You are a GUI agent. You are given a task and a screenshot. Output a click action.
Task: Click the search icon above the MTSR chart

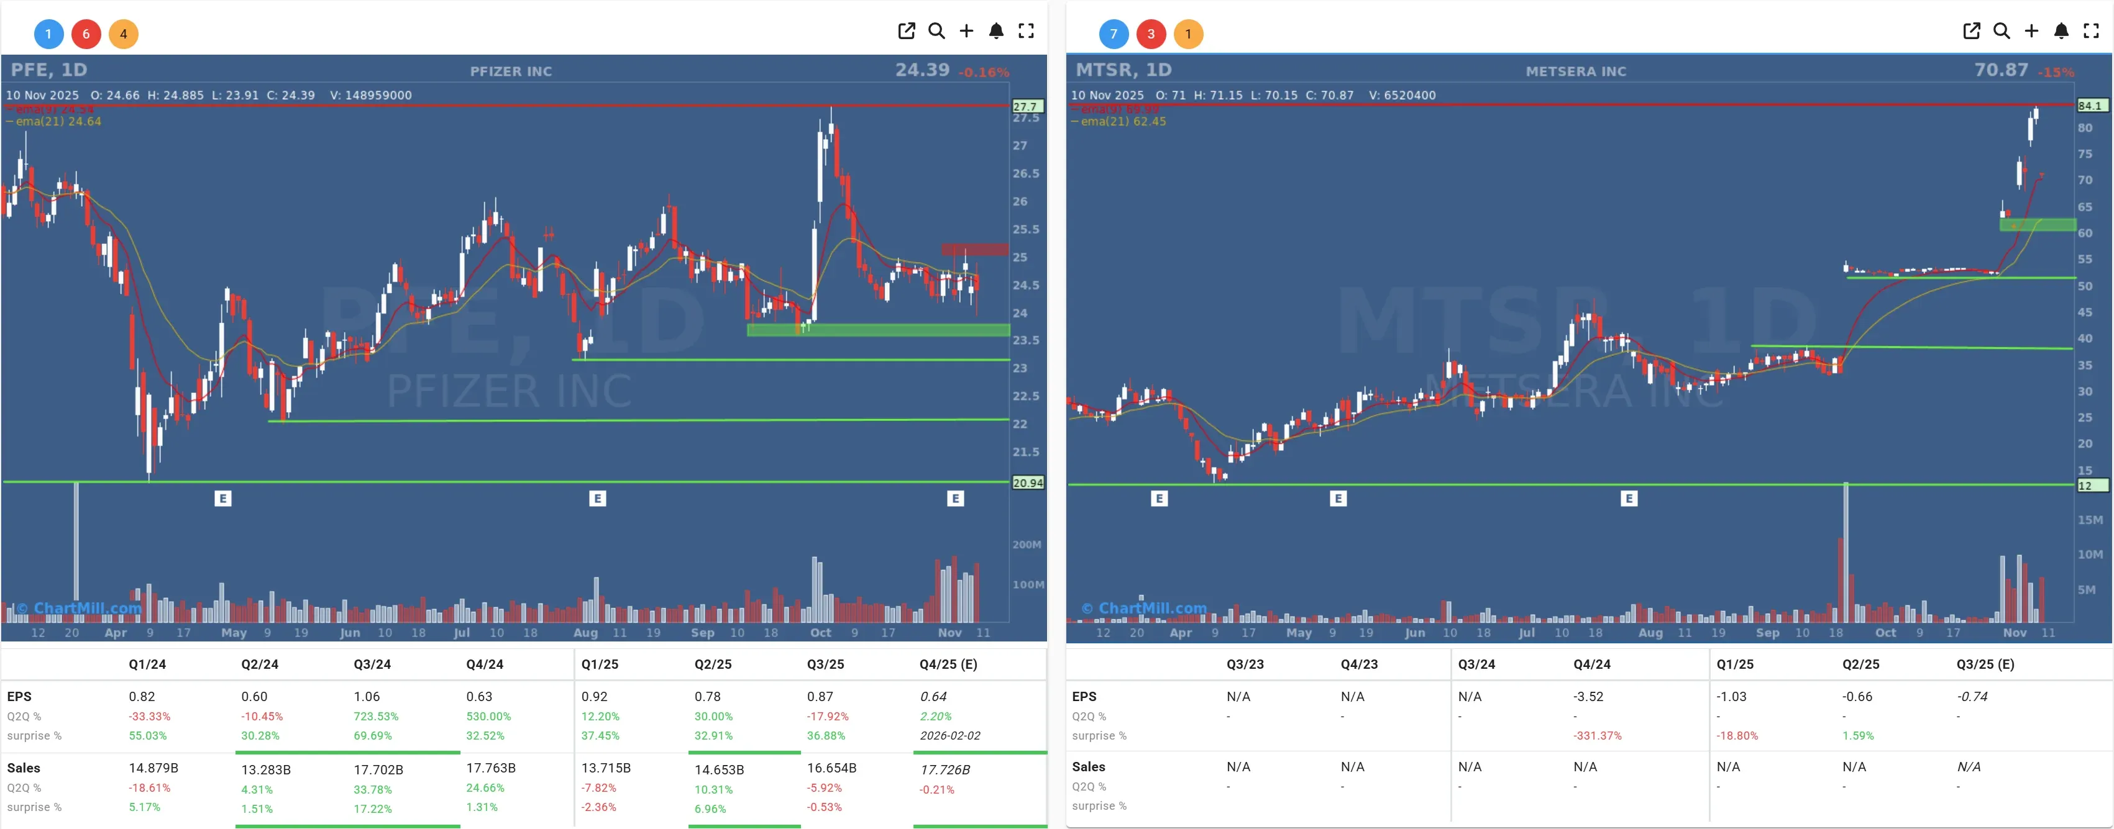pos(2002,31)
